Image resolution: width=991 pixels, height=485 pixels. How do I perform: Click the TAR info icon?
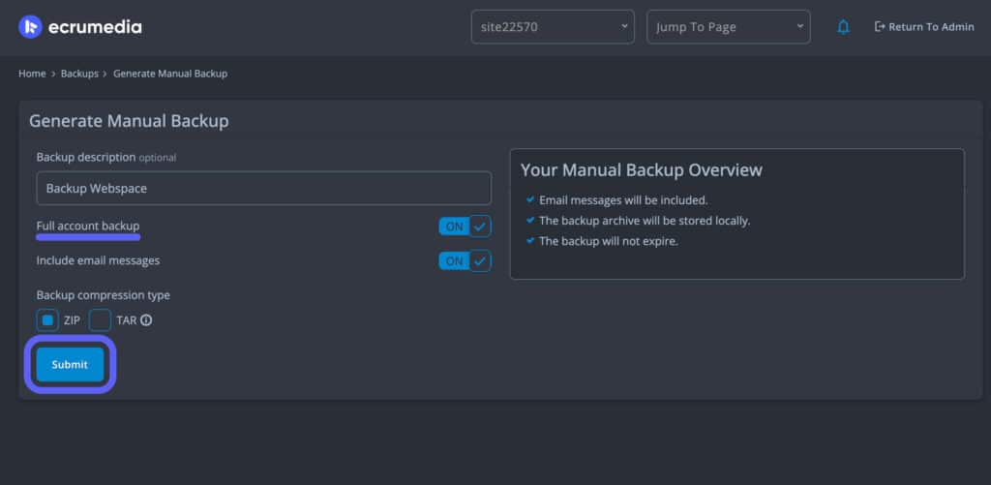point(146,320)
